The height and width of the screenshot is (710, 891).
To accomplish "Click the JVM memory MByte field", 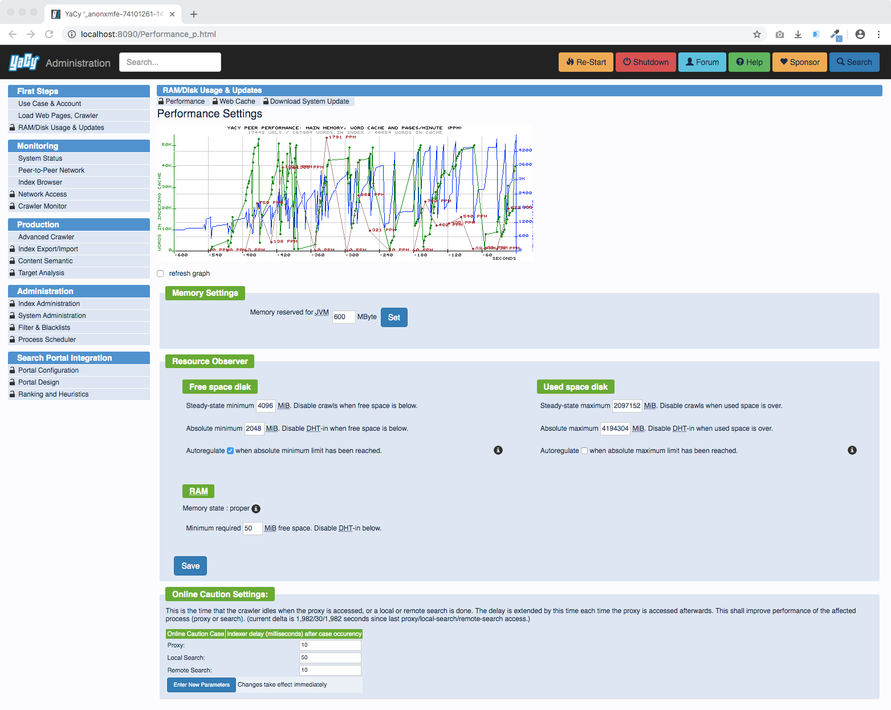I will [x=344, y=317].
